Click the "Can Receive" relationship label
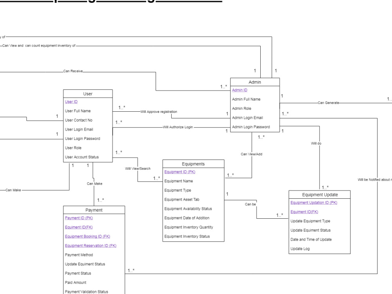 73,71
